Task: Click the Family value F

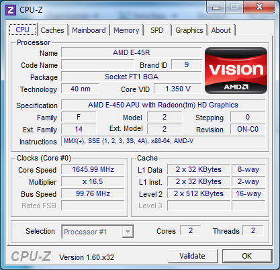Action: click(79, 117)
